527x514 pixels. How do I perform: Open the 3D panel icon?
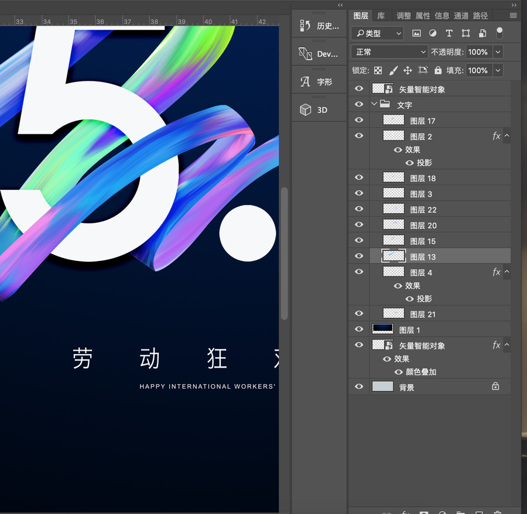click(306, 109)
